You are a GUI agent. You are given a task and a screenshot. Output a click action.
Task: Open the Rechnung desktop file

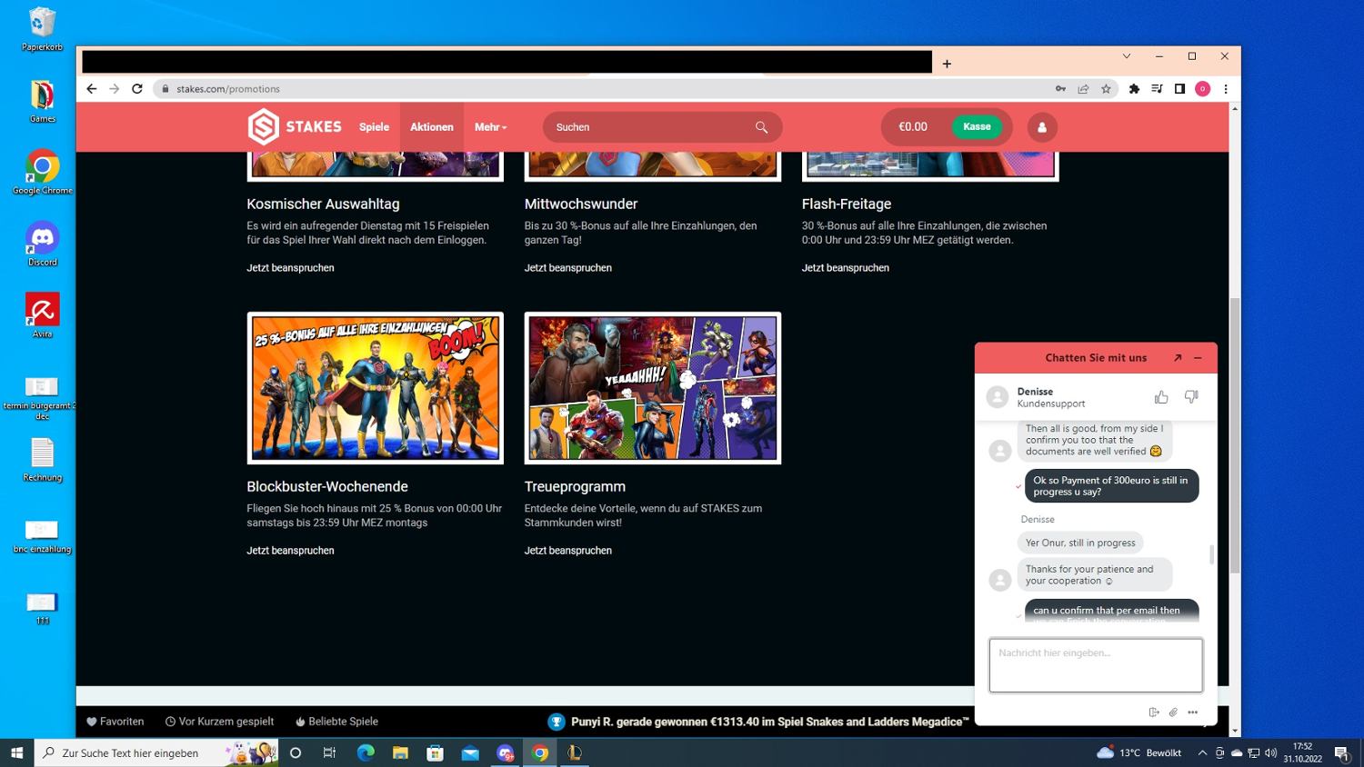point(42,459)
